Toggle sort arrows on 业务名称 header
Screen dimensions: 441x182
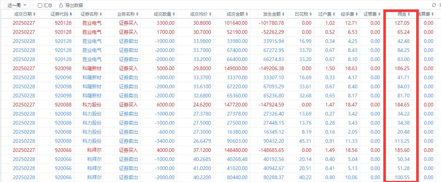137,14
